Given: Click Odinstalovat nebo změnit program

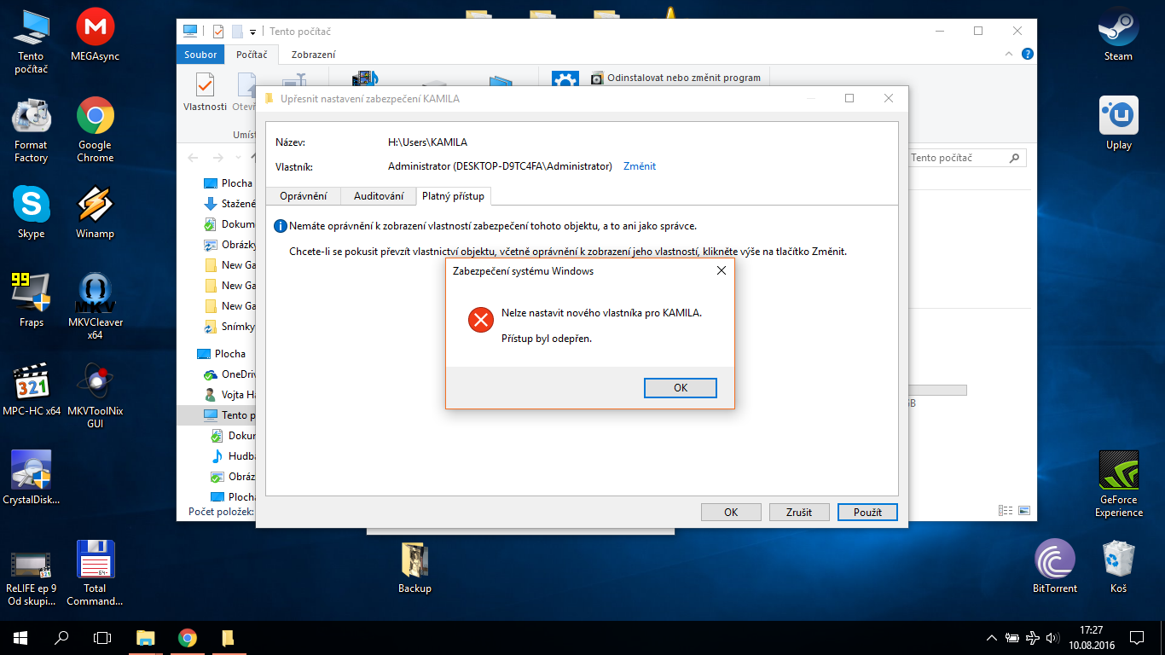Looking at the screenshot, I should pyautogui.click(x=675, y=78).
